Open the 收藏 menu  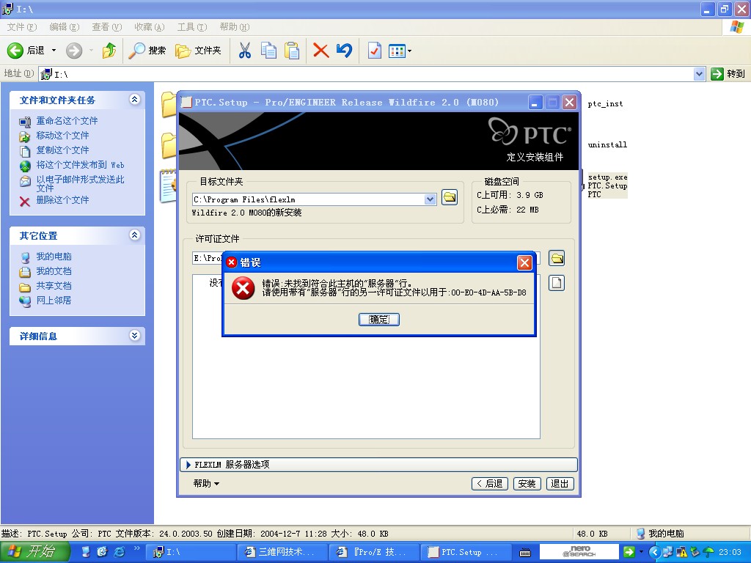150,27
